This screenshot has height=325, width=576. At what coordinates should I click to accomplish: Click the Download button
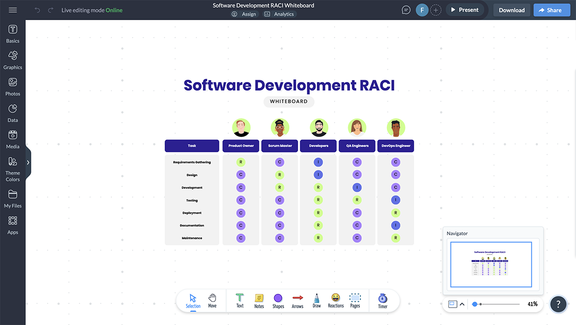click(x=512, y=10)
